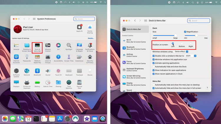The width and height of the screenshot is (221, 124).
Task: Toggle the Magnification checkbox
Action: coord(185,32)
